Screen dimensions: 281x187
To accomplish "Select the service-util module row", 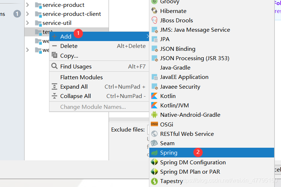I will point(66,23).
